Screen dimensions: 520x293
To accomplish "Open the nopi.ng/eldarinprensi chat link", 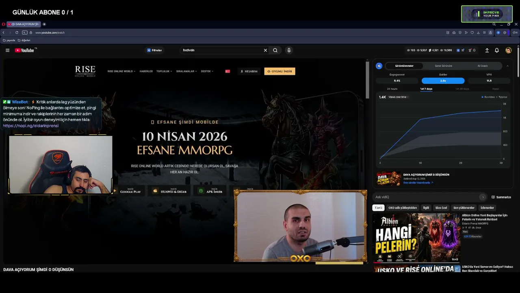I will point(31,126).
